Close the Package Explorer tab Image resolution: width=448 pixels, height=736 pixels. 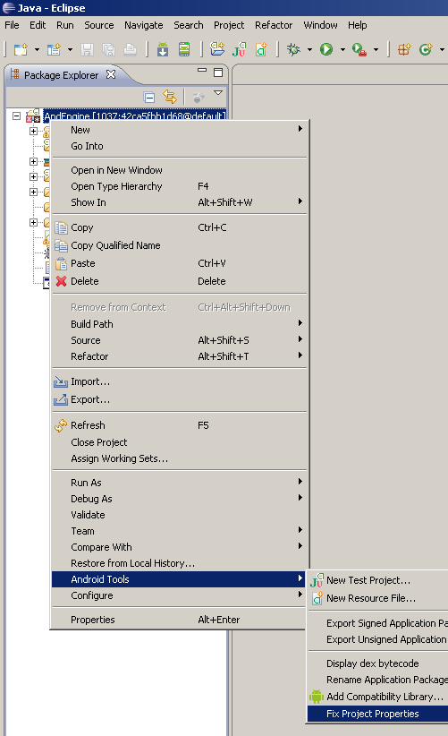tap(111, 74)
